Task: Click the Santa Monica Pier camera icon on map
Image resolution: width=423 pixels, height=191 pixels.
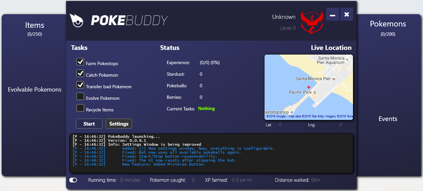Action: pyautogui.click(x=334, y=79)
